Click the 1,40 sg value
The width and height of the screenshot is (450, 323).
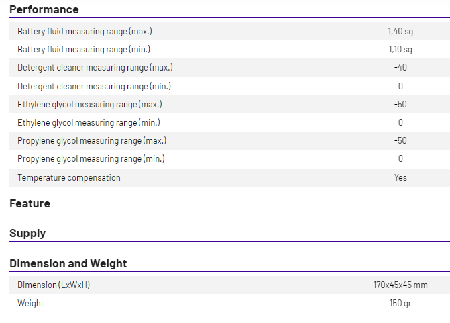point(400,31)
